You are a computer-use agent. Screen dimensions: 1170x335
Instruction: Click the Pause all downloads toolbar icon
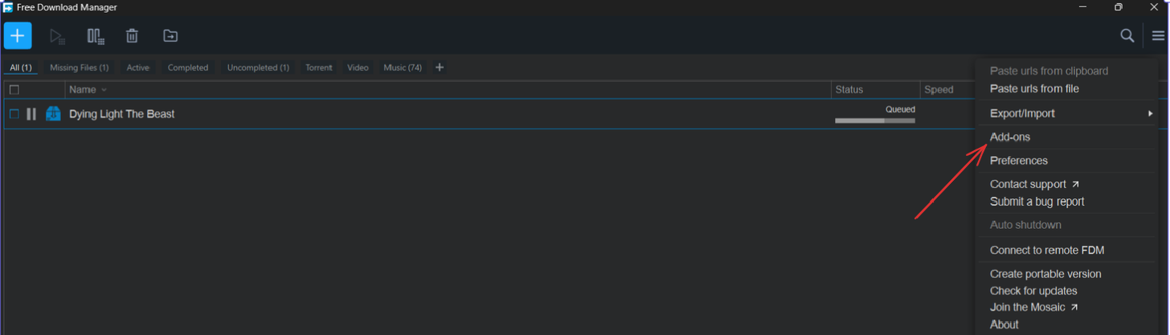click(x=96, y=36)
